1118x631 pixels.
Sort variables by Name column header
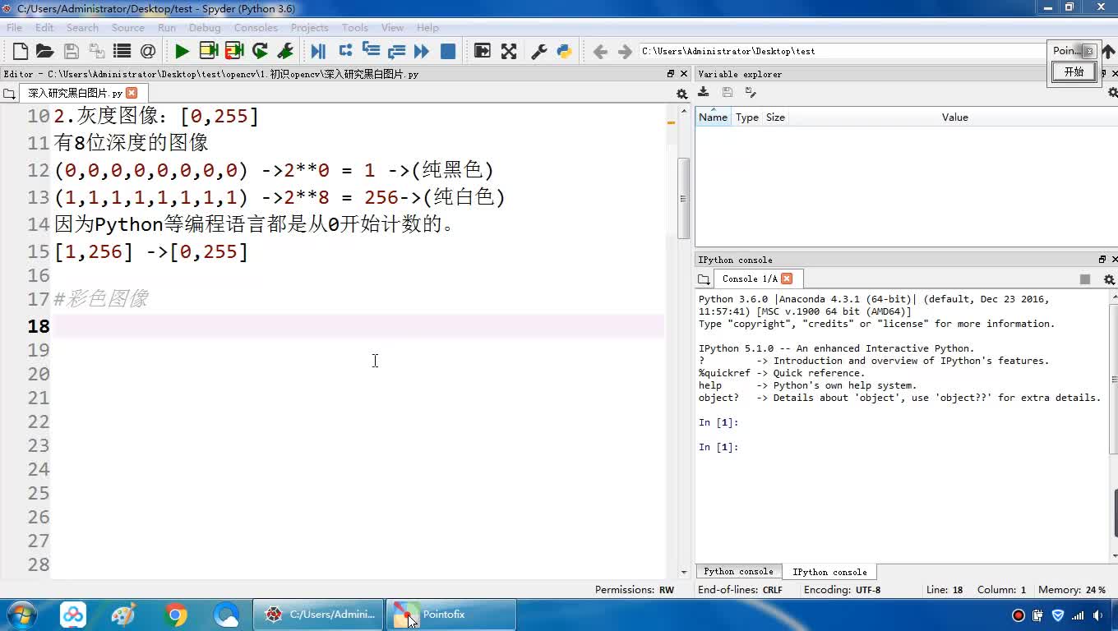pyautogui.click(x=713, y=117)
